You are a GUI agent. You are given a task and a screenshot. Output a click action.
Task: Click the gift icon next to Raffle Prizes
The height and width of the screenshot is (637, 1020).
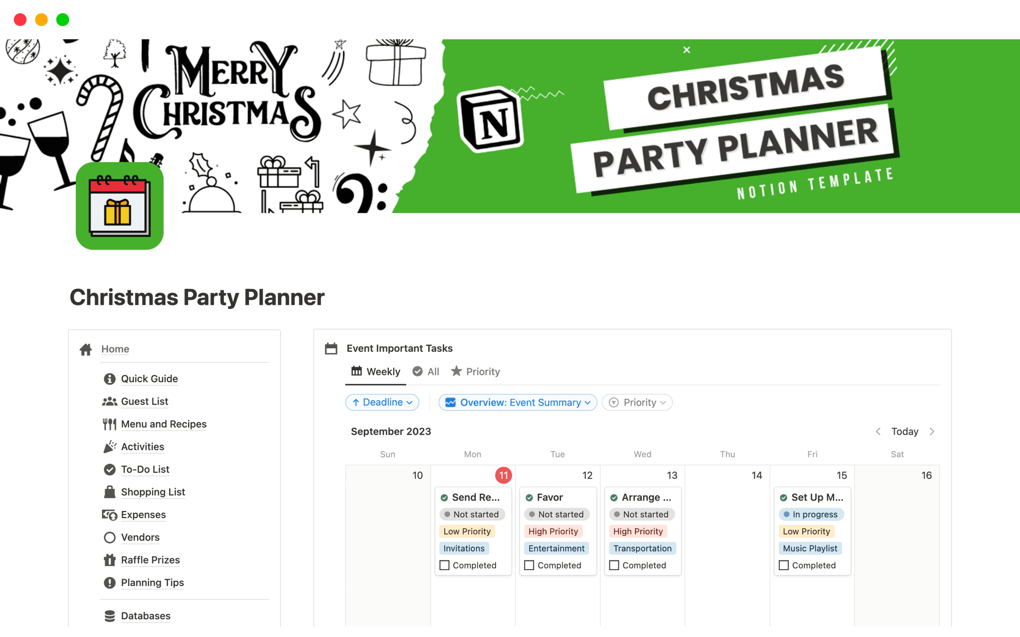tap(109, 559)
